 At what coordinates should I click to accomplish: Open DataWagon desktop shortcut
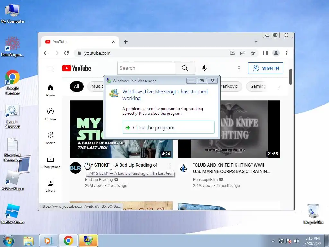point(13,47)
